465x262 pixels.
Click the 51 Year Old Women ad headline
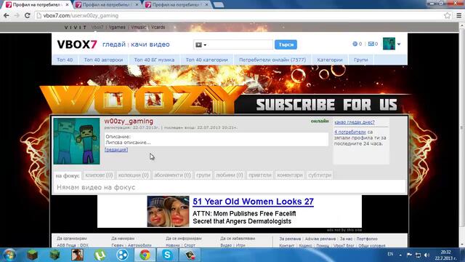coord(253,202)
